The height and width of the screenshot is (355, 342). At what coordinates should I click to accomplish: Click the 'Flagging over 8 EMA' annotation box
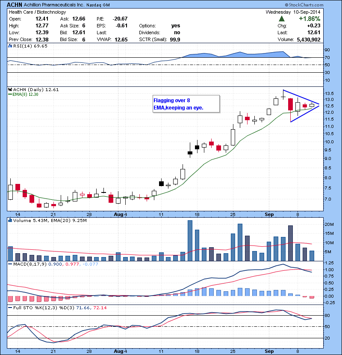pyautogui.click(x=186, y=104)
